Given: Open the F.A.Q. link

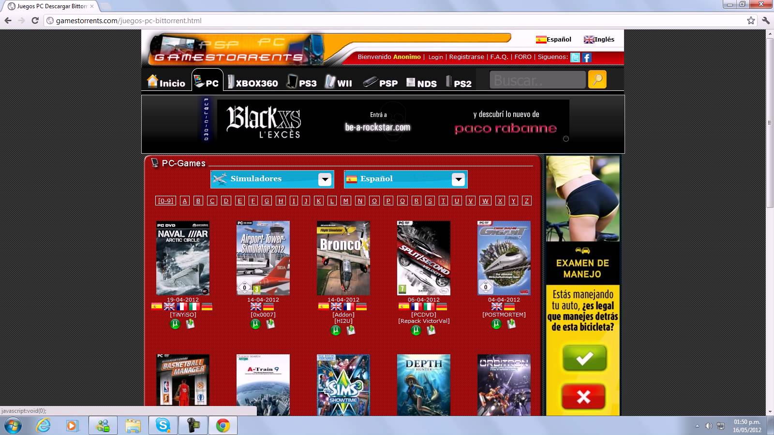Looking at the screenshot, I should click(499, 57).
